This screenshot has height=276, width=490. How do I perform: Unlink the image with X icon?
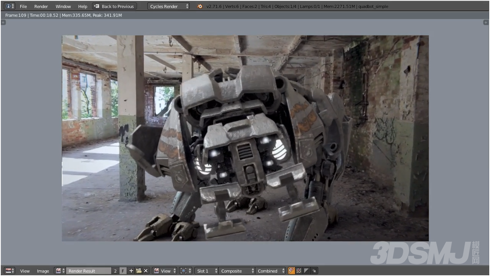coord(146,271)
